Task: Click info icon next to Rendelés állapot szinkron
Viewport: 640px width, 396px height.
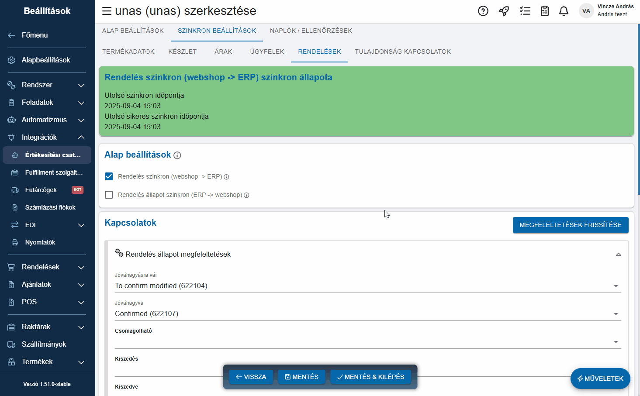Action: pos(246,195)
